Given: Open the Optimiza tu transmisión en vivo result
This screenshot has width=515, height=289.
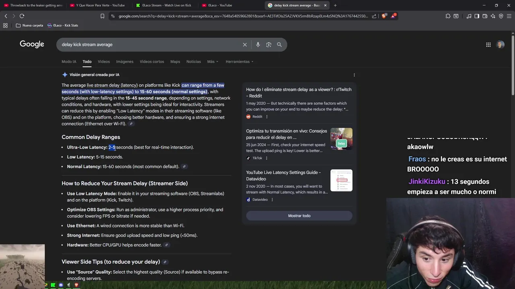Looking at the screenshot, I should click(x=286, y=134).
